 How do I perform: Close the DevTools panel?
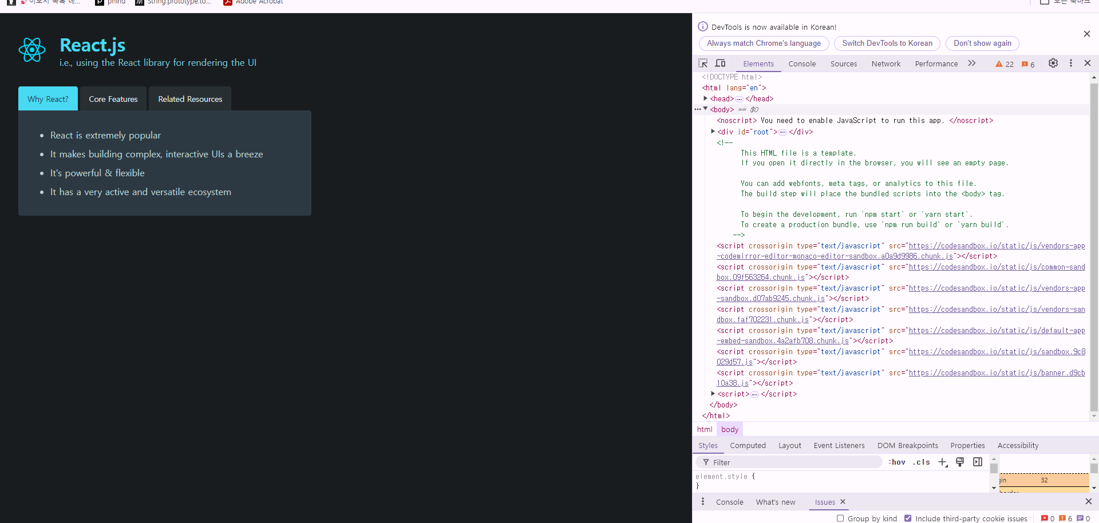click(x=1088, y=64)
